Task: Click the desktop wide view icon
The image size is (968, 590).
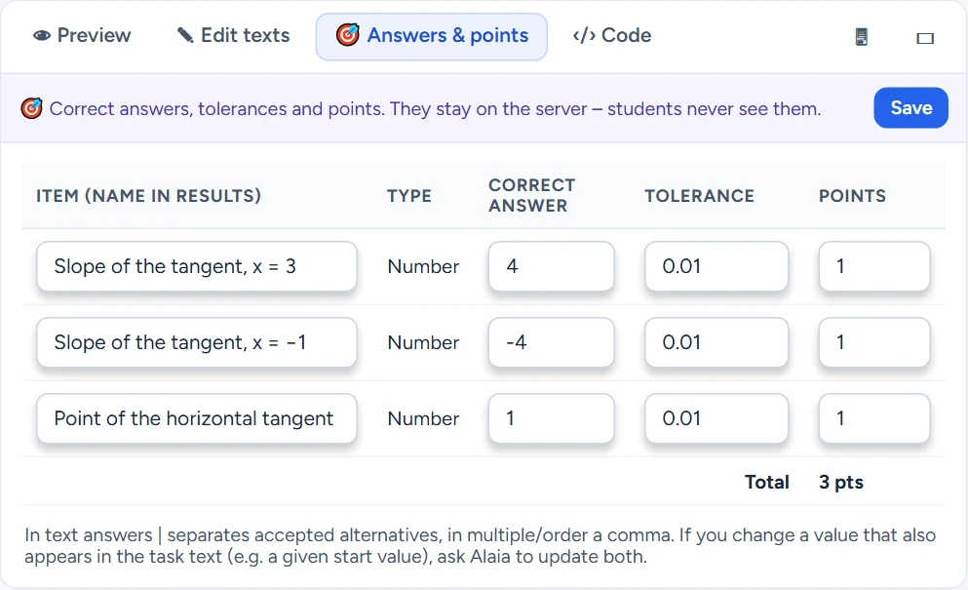Action: coord(925,38)
